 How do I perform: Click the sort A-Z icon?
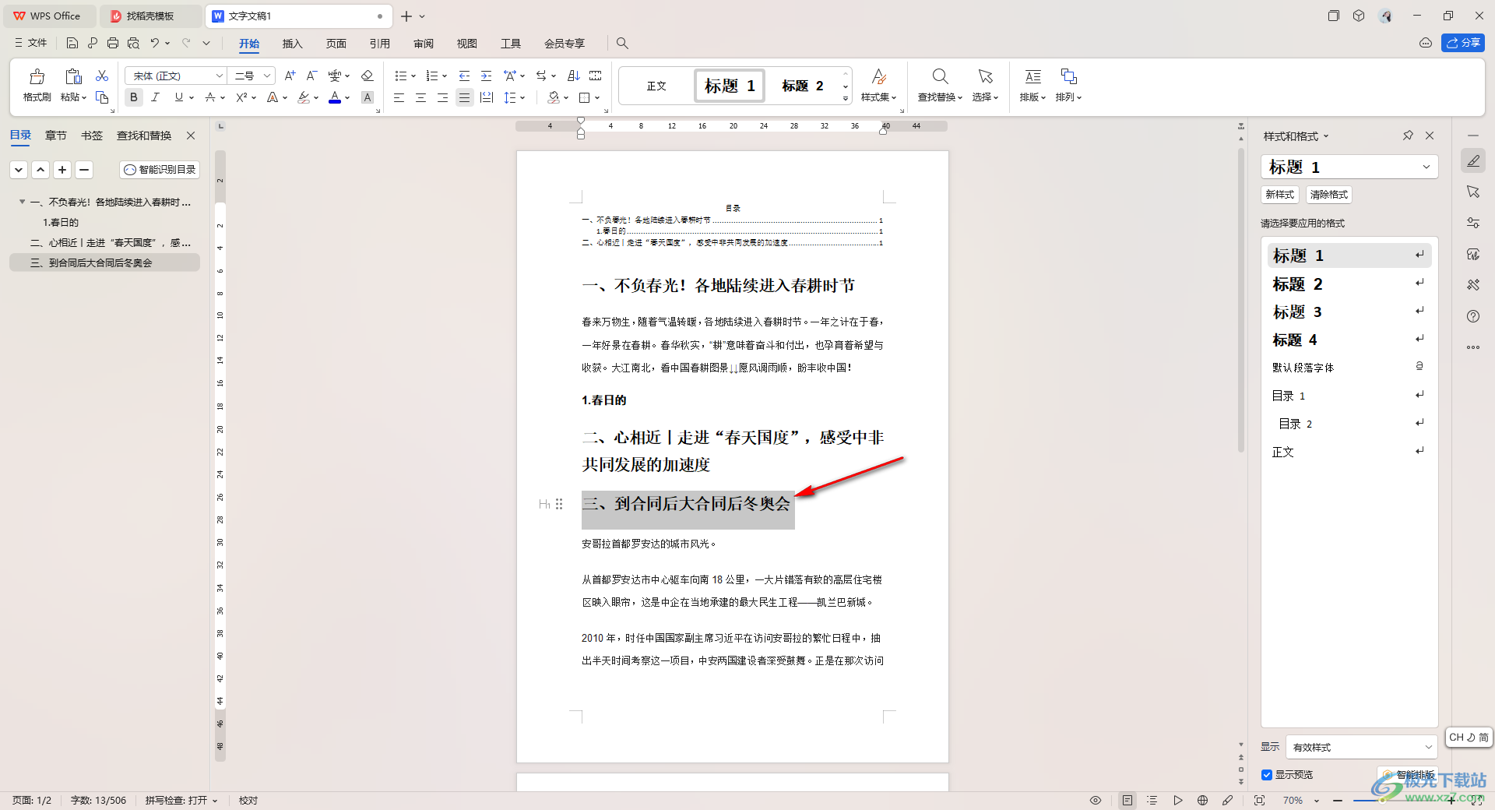click(x=574, y=76)
